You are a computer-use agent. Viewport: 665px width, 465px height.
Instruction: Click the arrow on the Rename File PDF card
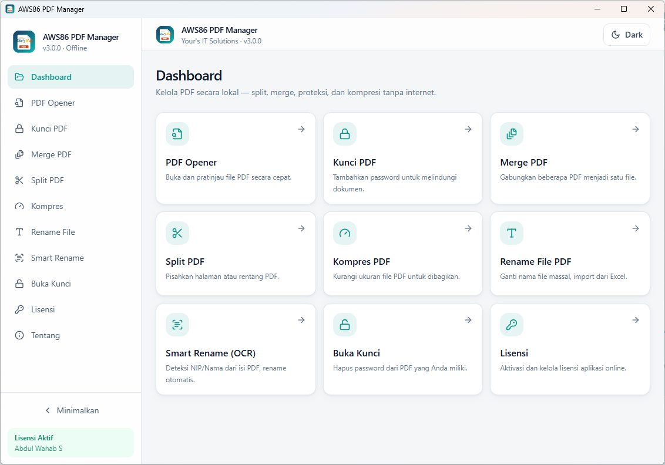[636, 228]
